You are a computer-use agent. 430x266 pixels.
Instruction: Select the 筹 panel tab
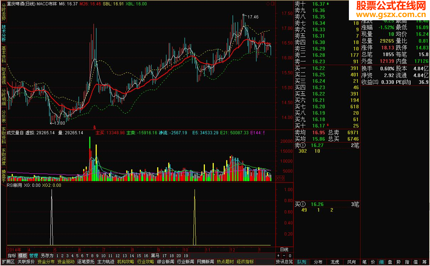[x=424, y=262]
